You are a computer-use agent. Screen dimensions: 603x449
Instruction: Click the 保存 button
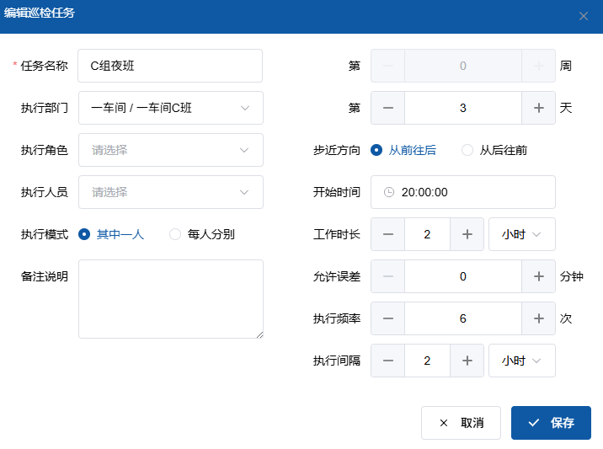pyautogui.click(x=551, y=423)
